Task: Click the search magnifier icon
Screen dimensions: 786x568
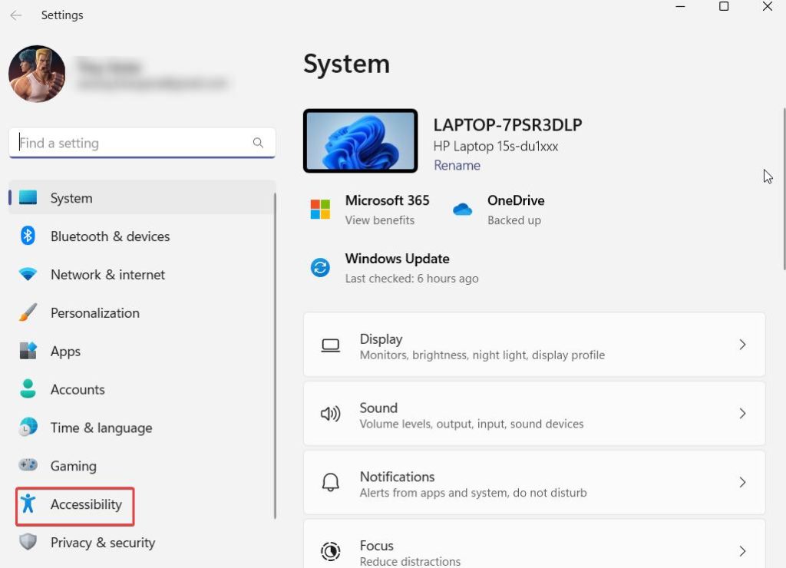Action: tap(258, 143)
